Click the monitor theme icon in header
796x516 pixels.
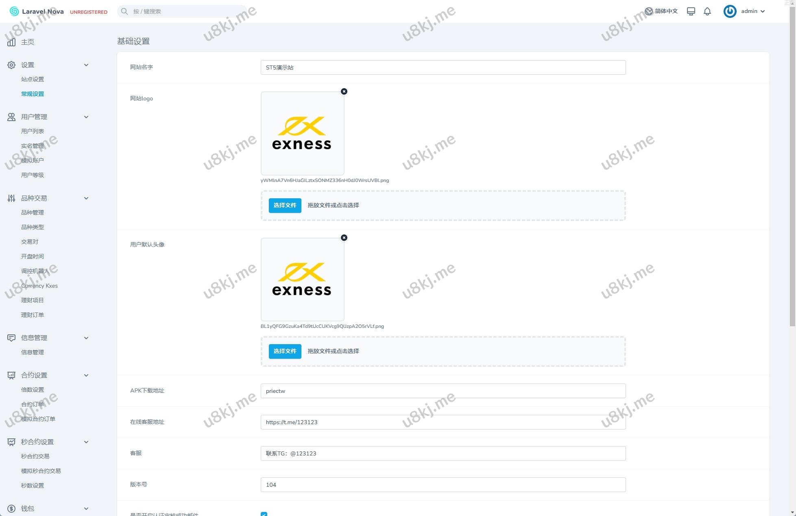tap(691, 11)
